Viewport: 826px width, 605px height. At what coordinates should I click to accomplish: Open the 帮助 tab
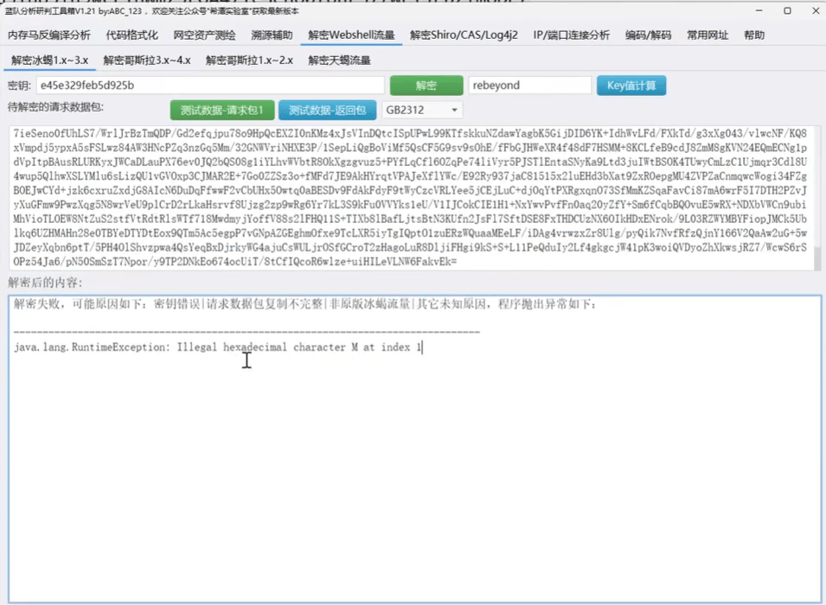(x=754, y=35)
